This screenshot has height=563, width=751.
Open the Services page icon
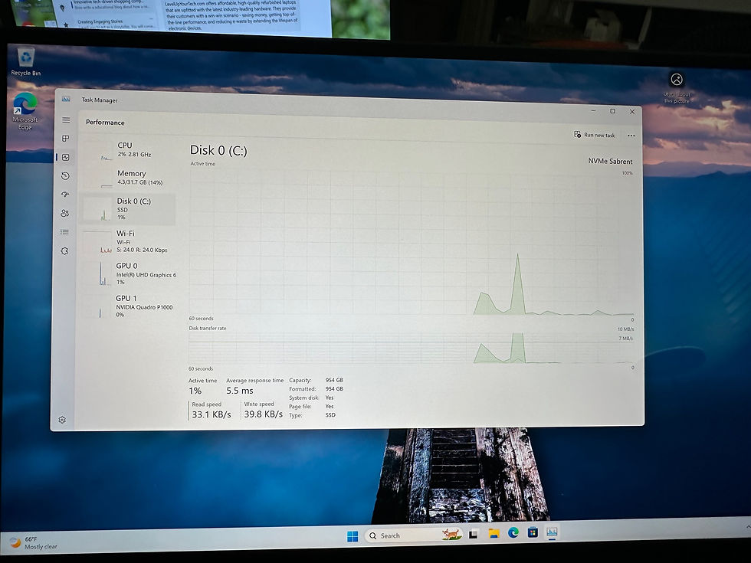pos(64,251)
